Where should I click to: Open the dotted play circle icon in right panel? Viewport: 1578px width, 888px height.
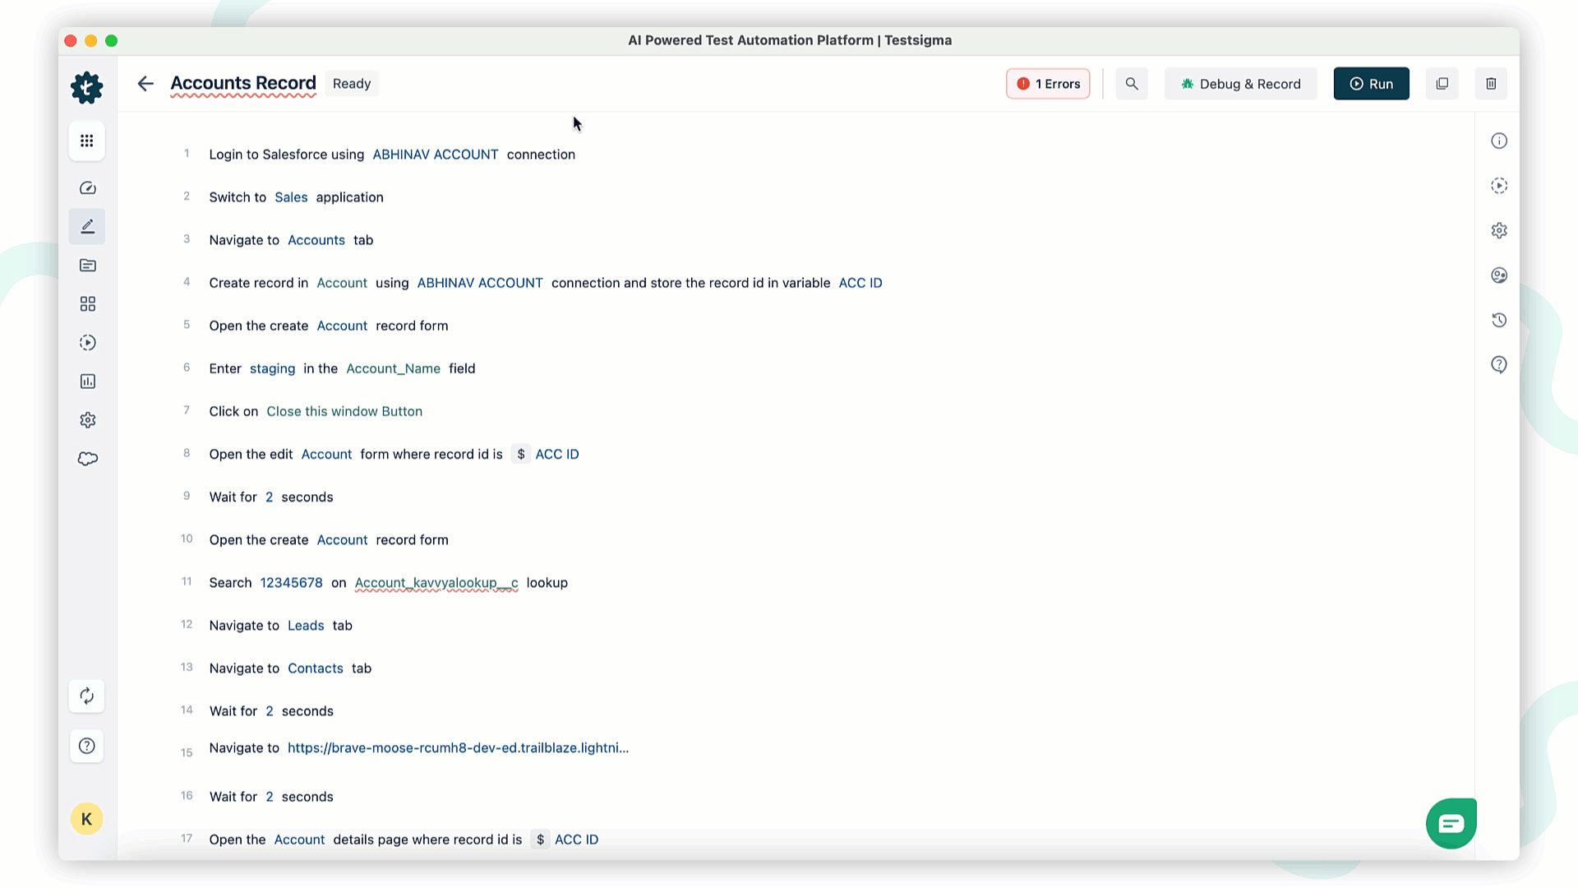click(1499, 186)
